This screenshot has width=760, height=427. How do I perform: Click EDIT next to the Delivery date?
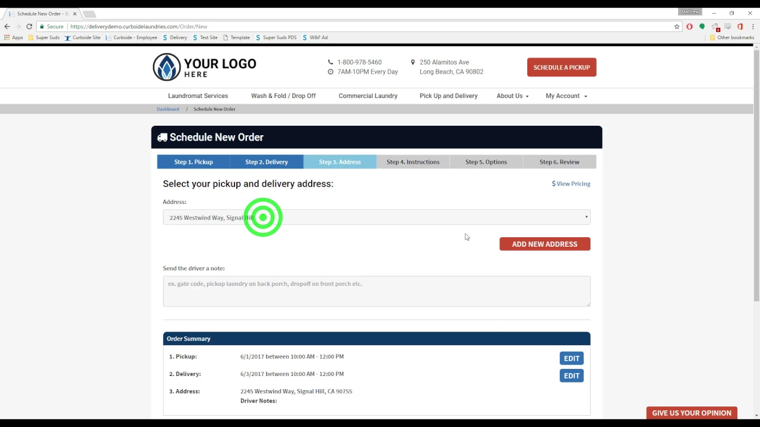pos(571,375)
